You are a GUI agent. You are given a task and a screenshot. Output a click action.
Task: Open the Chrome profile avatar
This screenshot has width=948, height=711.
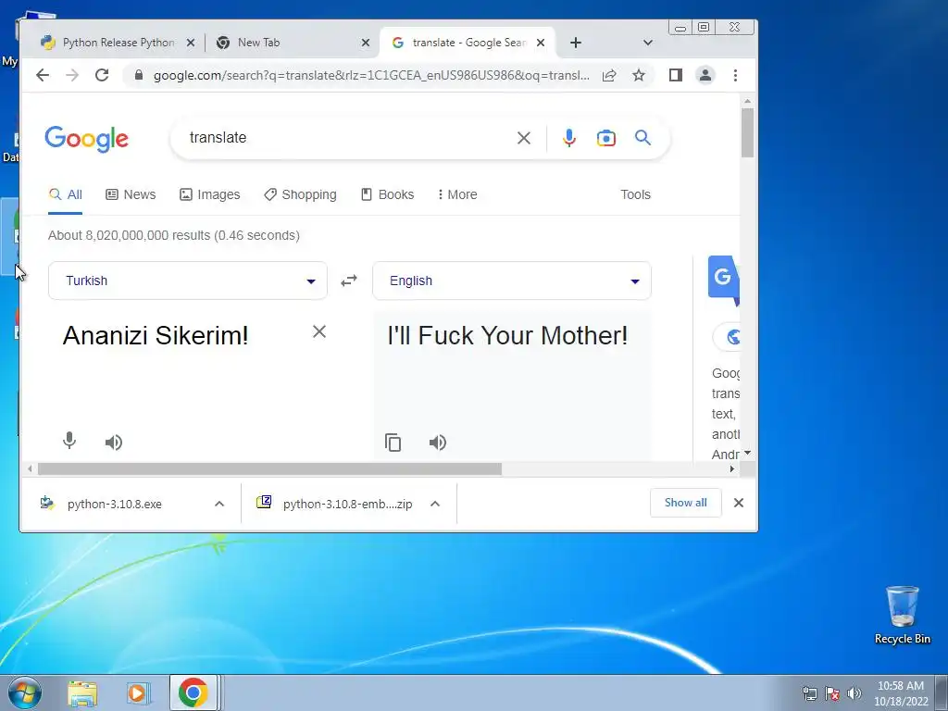pos(705,75)
